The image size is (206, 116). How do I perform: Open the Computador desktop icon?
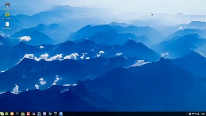coord(7,6)
